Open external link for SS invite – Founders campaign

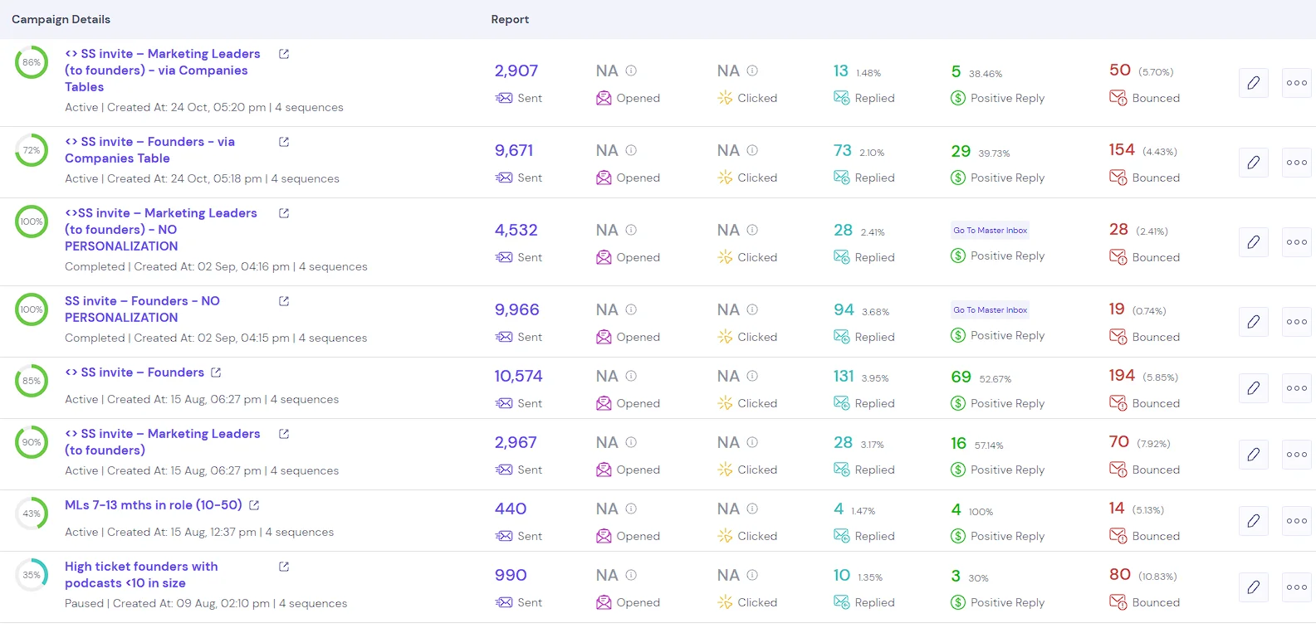[216, 372]
